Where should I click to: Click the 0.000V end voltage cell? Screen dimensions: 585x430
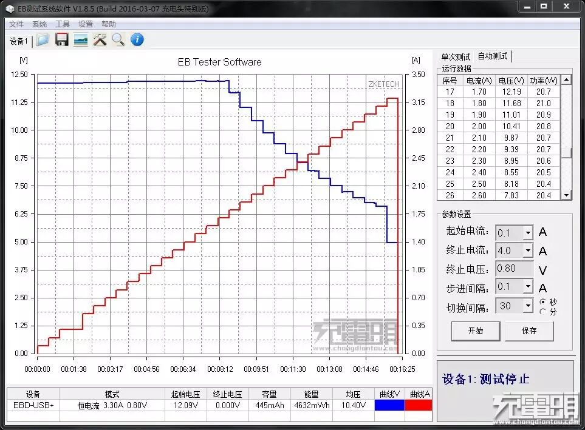[228, 405]
